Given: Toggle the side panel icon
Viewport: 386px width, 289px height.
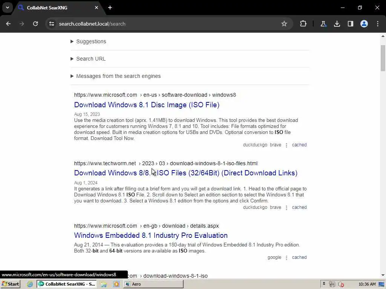Looking at the screenshot, I should (350, 24).
